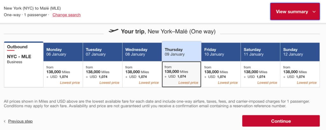Click the Outbound NYC - MLE panel
This screenshot has width=326, height=130.
(24, 64)
